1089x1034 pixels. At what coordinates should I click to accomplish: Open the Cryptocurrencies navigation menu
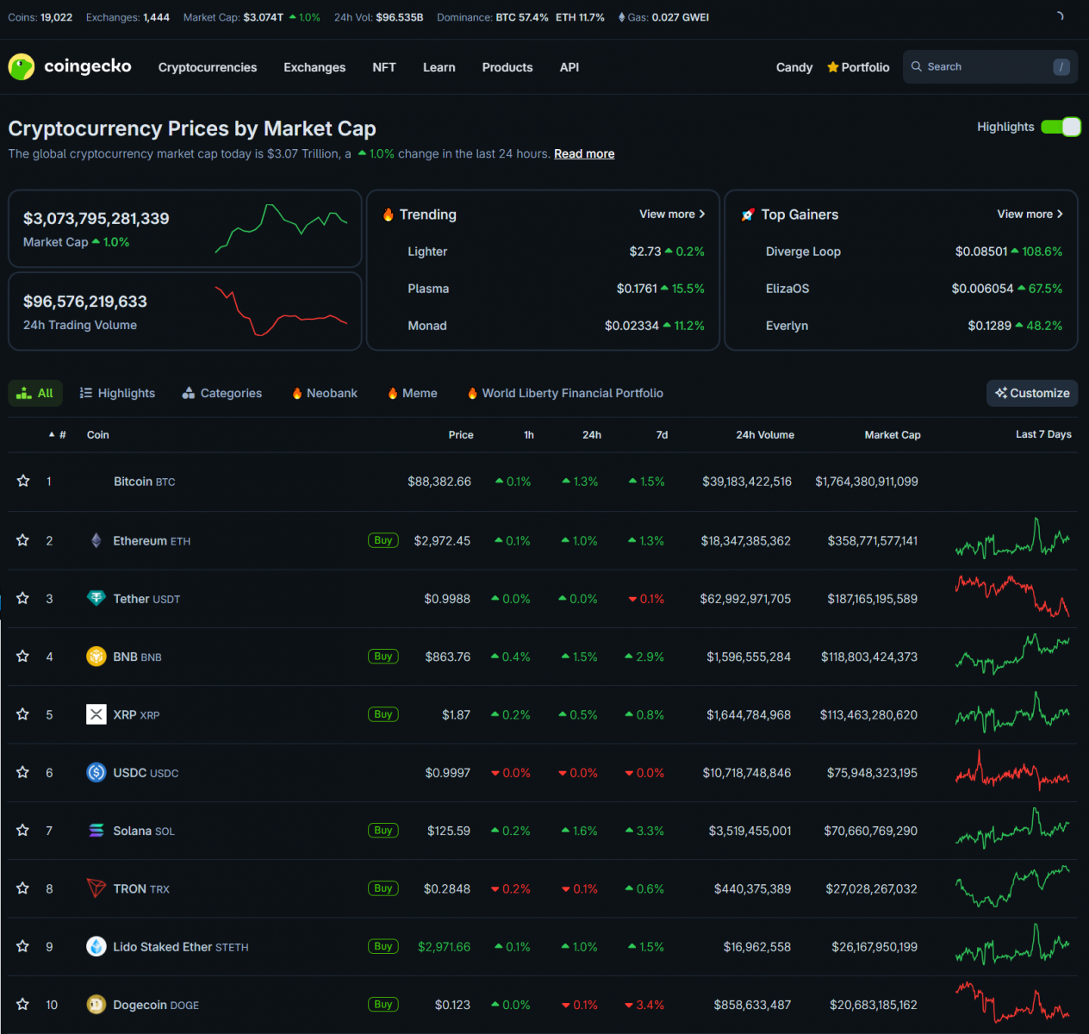pos(208,67)
